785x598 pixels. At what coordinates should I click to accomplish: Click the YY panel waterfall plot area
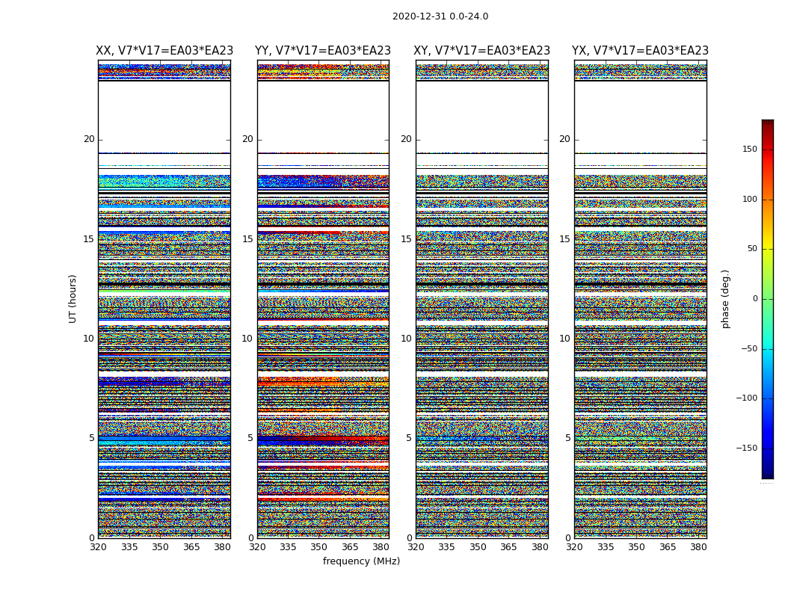[x=323, y=299]
